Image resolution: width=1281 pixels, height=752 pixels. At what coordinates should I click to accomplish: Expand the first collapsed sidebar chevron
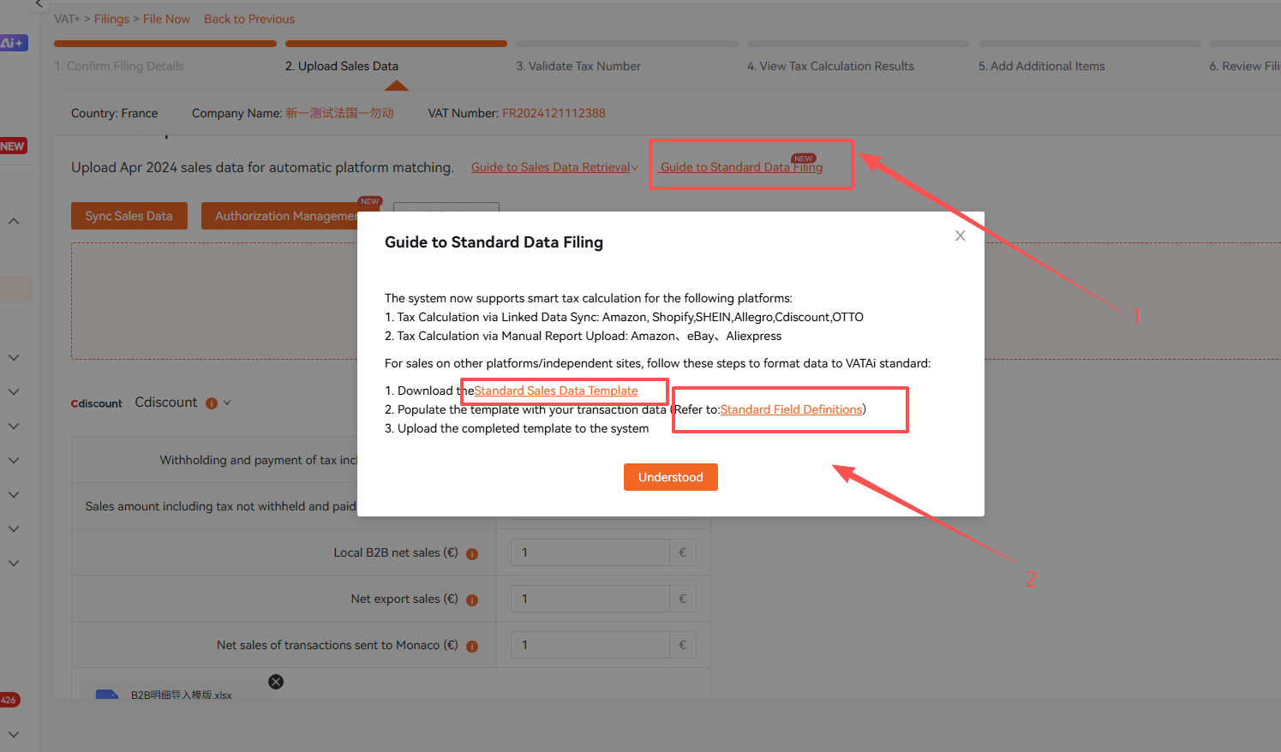coord(14,357)
